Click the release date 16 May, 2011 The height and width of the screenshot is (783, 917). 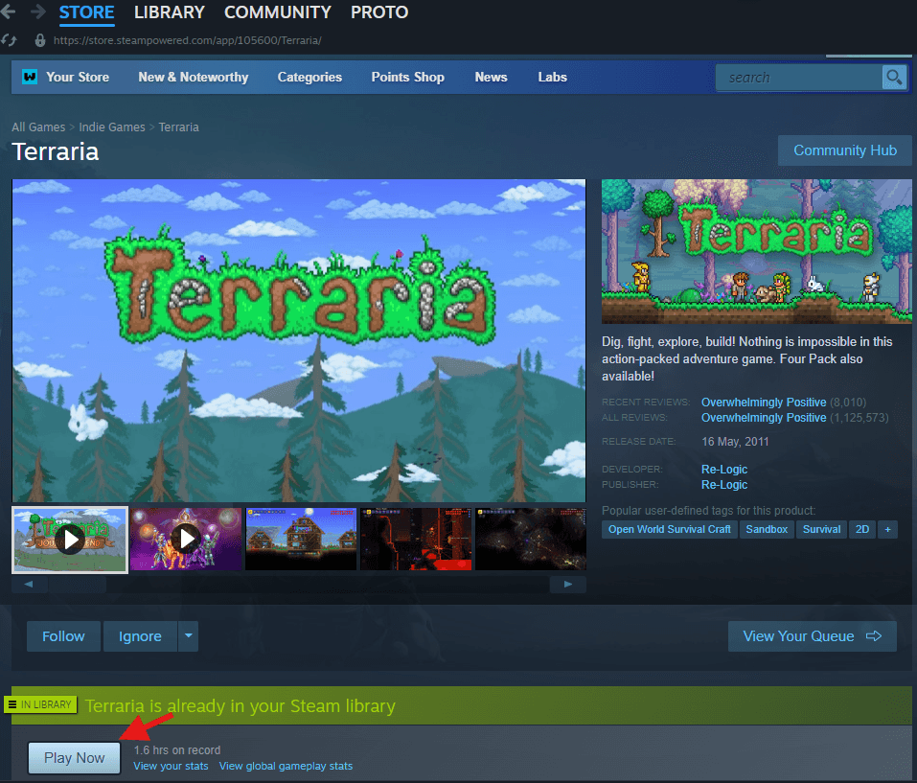pyautogui.click(x=735, y=442)
